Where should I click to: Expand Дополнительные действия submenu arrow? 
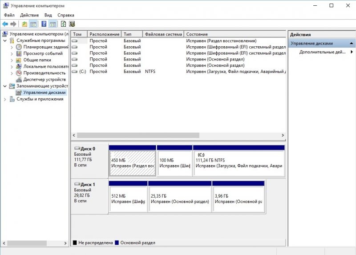(x=352, y=52)
